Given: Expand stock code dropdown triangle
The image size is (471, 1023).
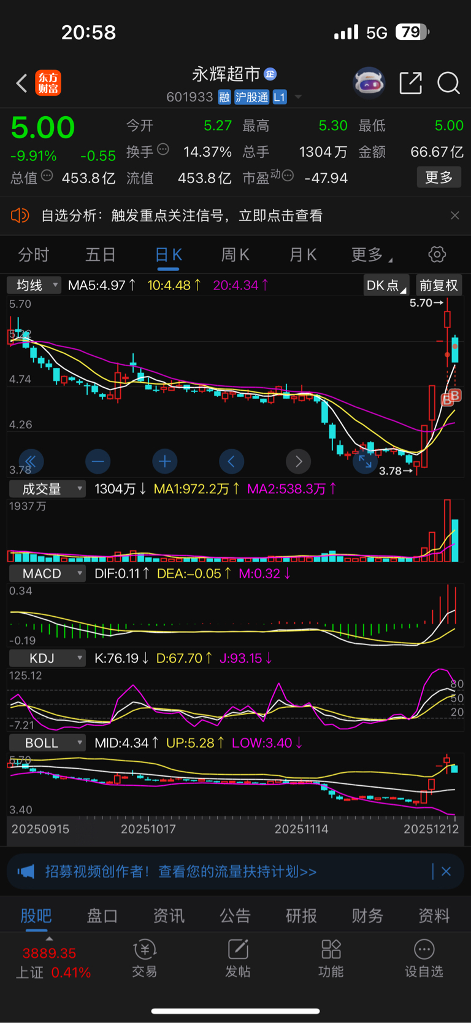Looking at the screenshot, I should [x=299, y=97].
